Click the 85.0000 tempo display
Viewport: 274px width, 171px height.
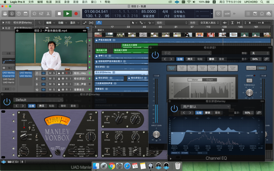tap(148, 11)
